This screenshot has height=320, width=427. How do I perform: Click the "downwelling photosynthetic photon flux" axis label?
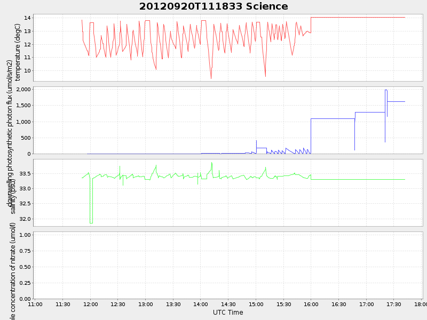(10, 134)
